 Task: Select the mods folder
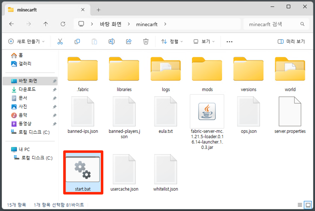point(207,74)
